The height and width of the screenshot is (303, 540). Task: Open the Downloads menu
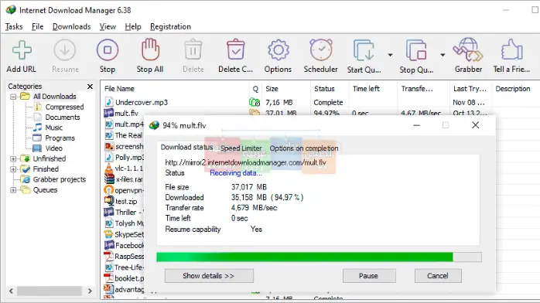(72, 27)
